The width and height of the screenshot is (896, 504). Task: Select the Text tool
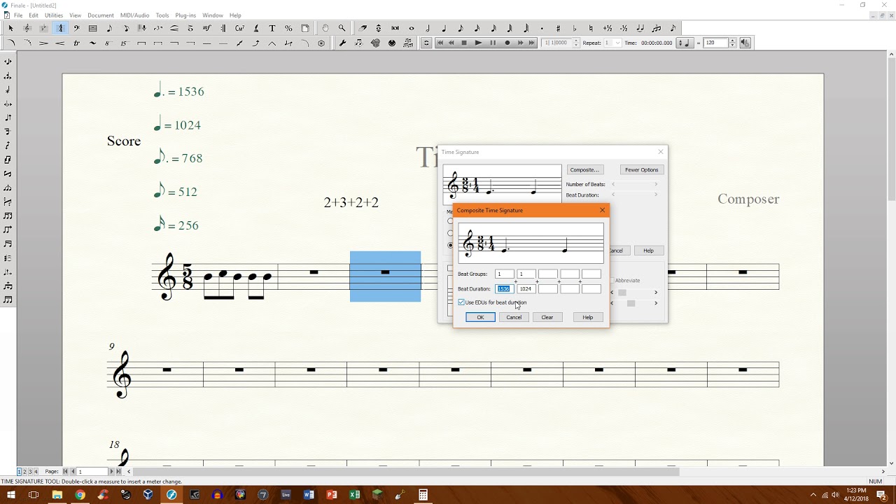coord(272,28)
